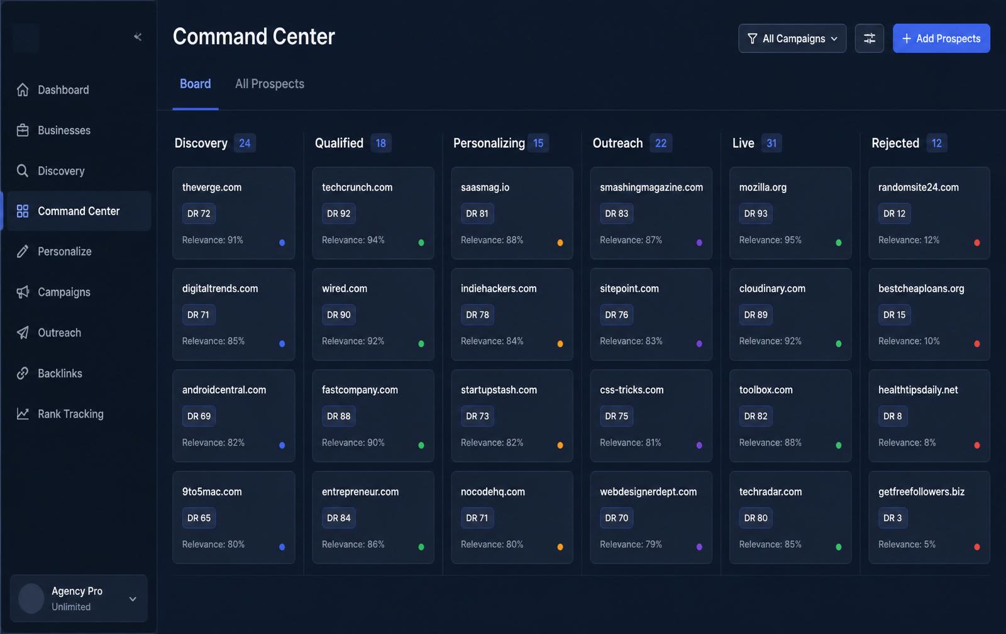Select the toolbox.com domain name
The height and width of the screenshot is (634, 1006).
pyautogui.click(x=766, y=390)
